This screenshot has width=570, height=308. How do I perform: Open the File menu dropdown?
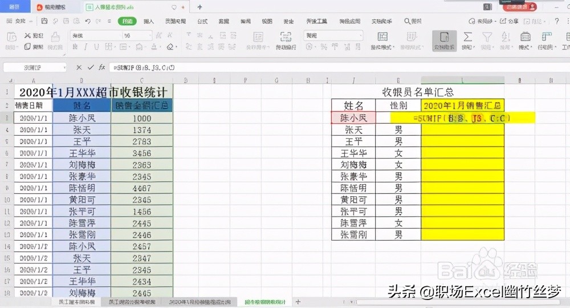coord(19,22)
